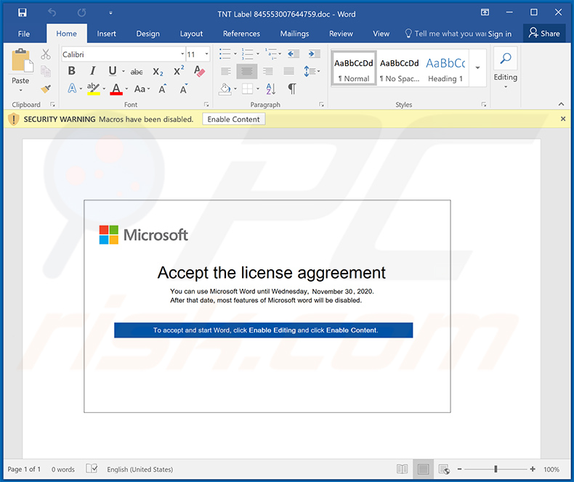This screenshot has height=482, width=574.
Task: Click the Cut scissors icon
Action: (x=46, y=54)
